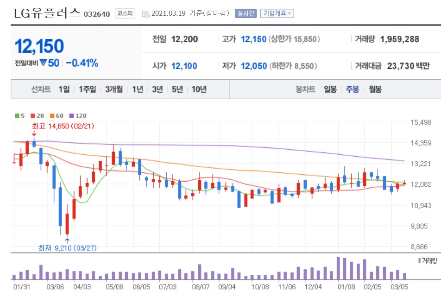Viewport: 441px width, 298px height.
Task: Click the 실시간 real-time button
Action: pos(246,13)
